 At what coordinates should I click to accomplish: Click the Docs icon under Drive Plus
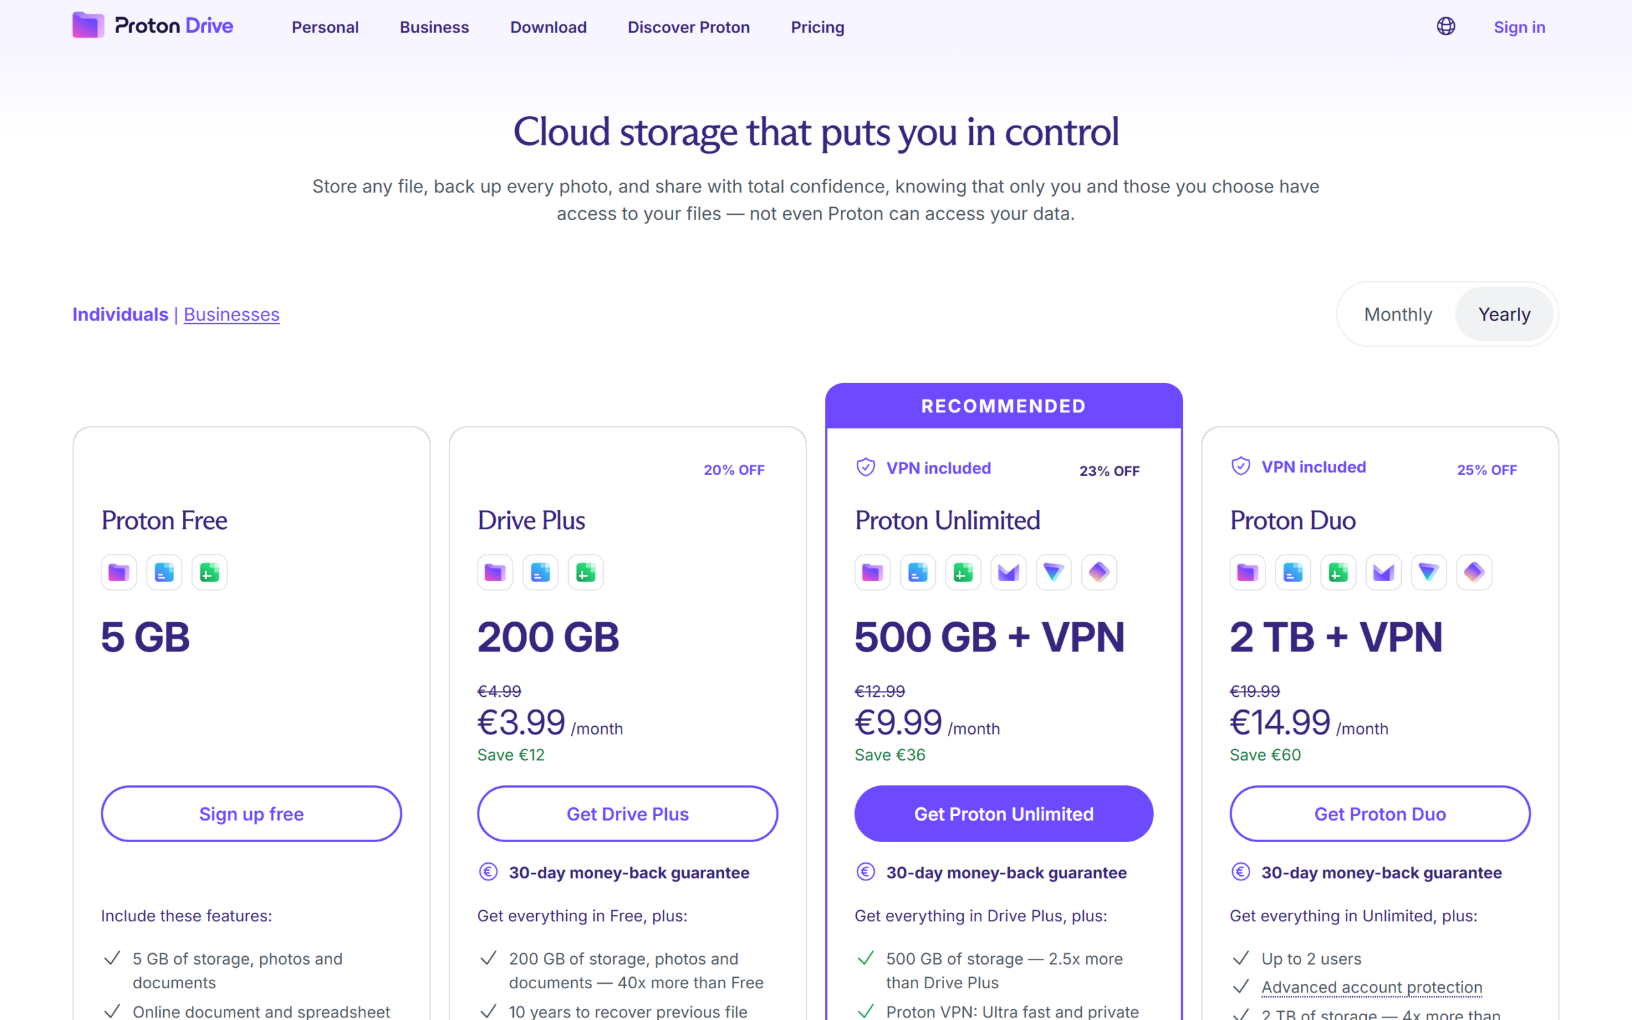[540, 572]
